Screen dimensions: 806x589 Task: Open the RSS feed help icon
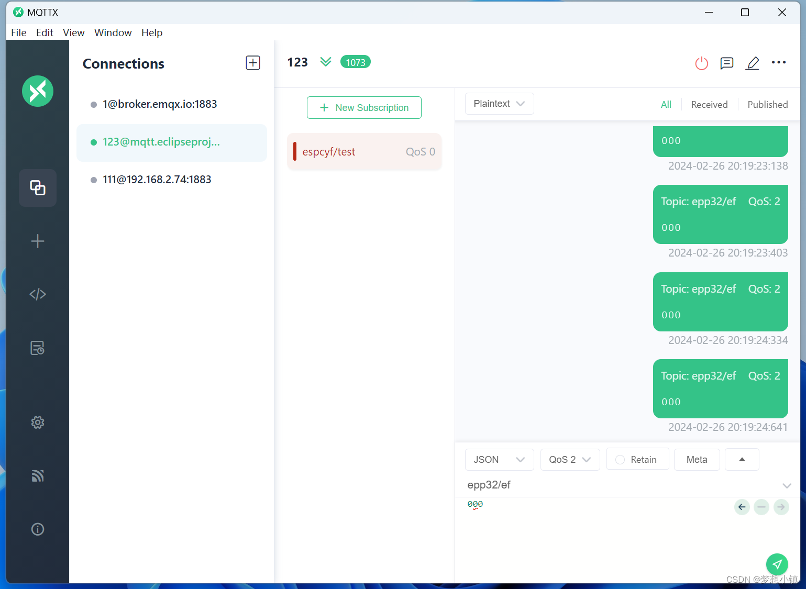[x=38, y=476]
